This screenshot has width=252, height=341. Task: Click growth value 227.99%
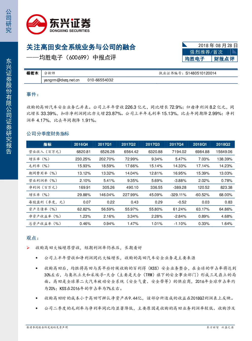[130, 195]
